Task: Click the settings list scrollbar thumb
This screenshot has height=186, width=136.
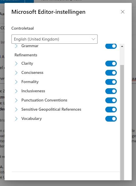Action: pyautogui.click(x=122, y=122)
